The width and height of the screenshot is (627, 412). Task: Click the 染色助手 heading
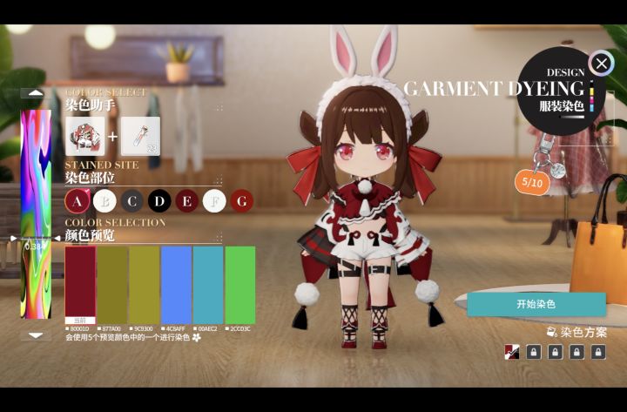[90, 105]
